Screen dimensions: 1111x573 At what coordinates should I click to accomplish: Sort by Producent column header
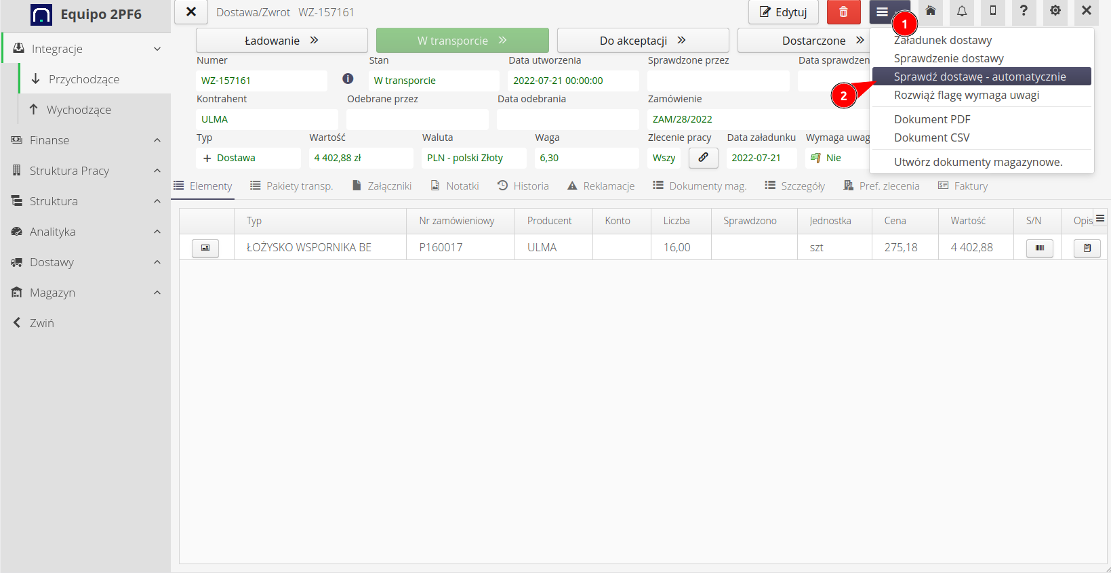554,221
